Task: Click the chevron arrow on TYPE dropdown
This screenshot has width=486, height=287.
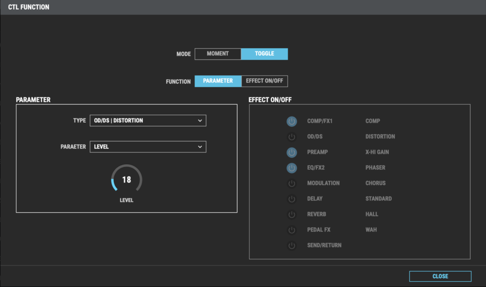Action: (x=200, y=121)
